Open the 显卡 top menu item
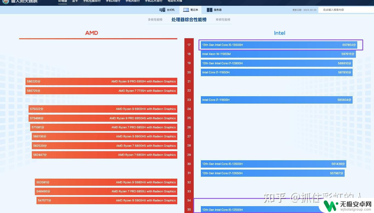 (75, 1)
